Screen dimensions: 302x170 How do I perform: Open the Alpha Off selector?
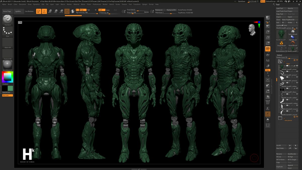pos(8,43)
